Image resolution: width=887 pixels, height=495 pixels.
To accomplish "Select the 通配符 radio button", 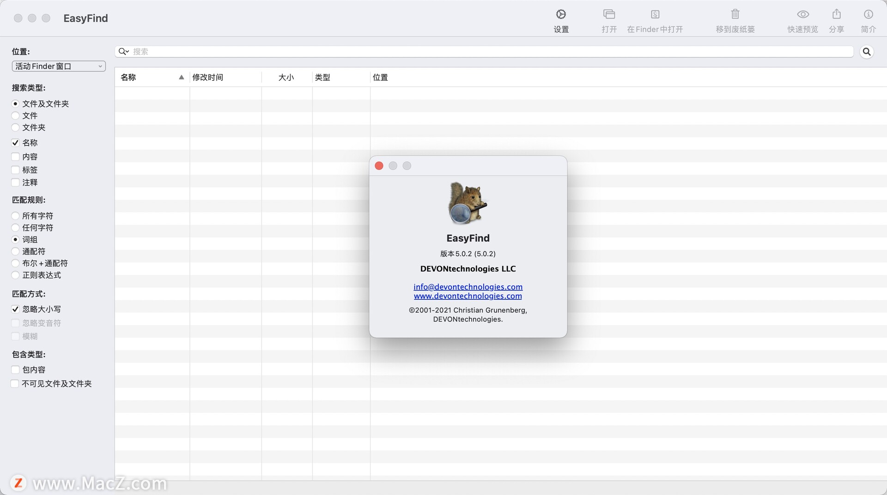I will click(15, 252).
